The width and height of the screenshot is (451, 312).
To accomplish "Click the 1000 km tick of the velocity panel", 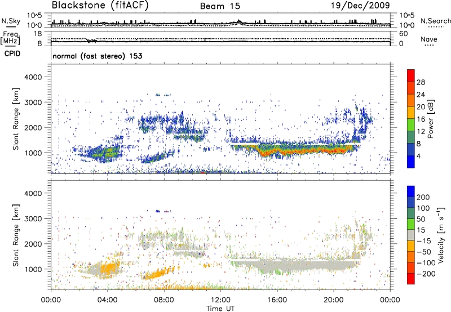I will tap(33, 270).
